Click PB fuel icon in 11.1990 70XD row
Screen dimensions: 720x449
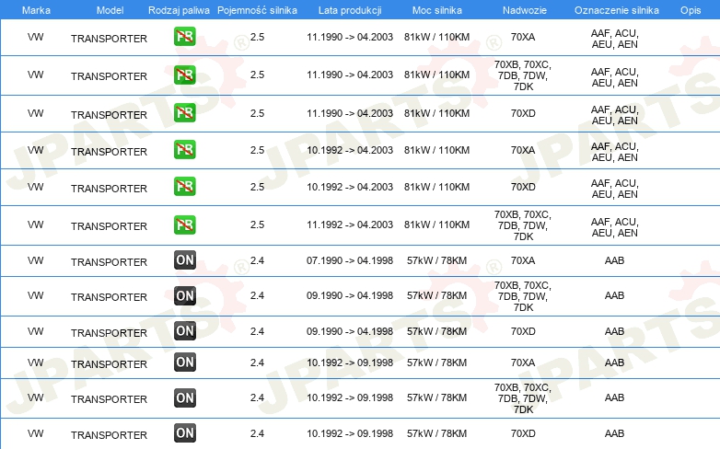(184, 113)
